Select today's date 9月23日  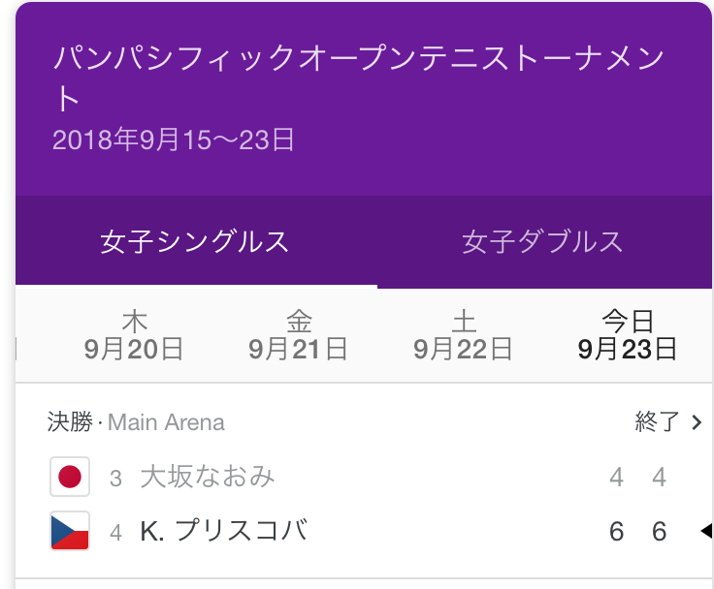[x=628, y=336]
